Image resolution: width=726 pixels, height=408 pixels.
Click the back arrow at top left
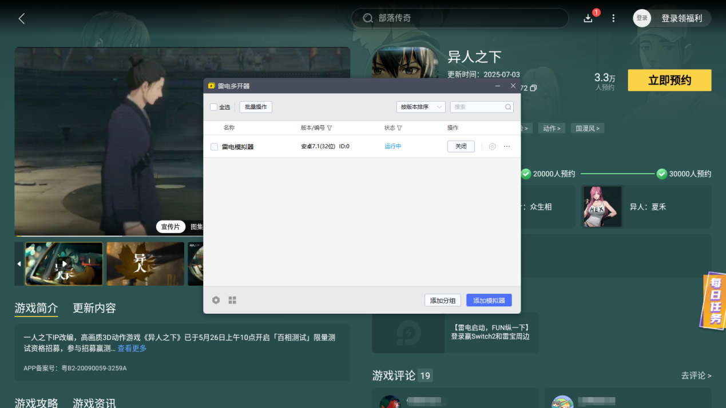coord(21,18)
